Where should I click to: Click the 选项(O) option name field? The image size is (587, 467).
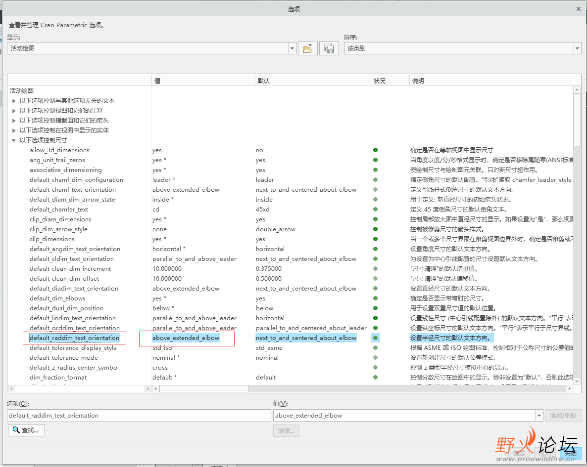[x=139, y=416]
